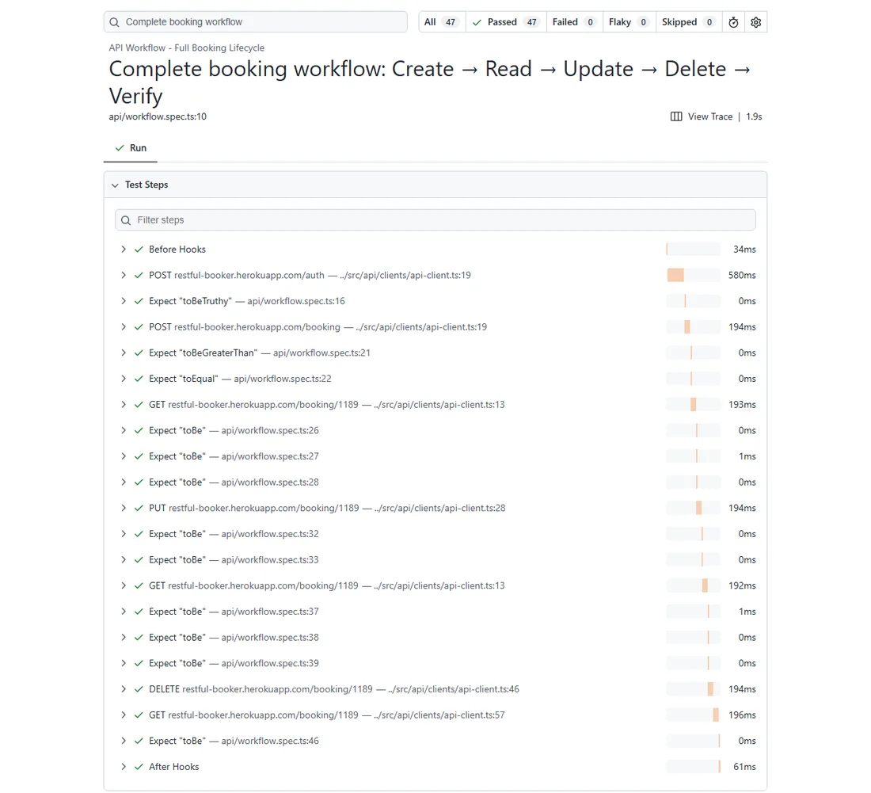Click the View Trace panel icon
The image size is (871, 793).
(x=676, y=116)
